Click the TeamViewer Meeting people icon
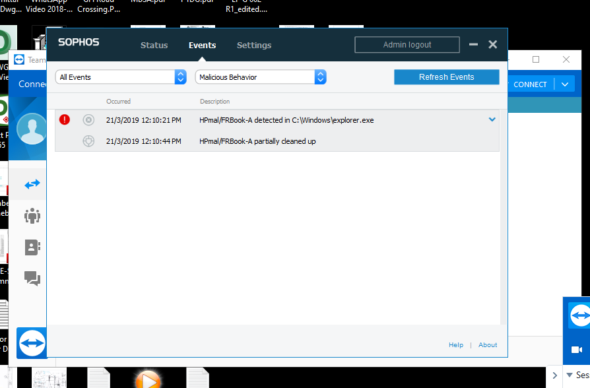This screenshot has width=590, height=388. pos(32,216)
